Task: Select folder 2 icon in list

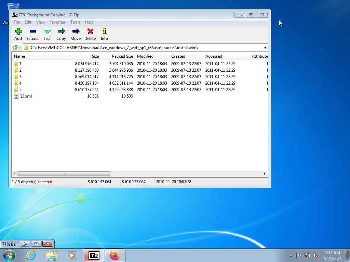Action: 16,70
